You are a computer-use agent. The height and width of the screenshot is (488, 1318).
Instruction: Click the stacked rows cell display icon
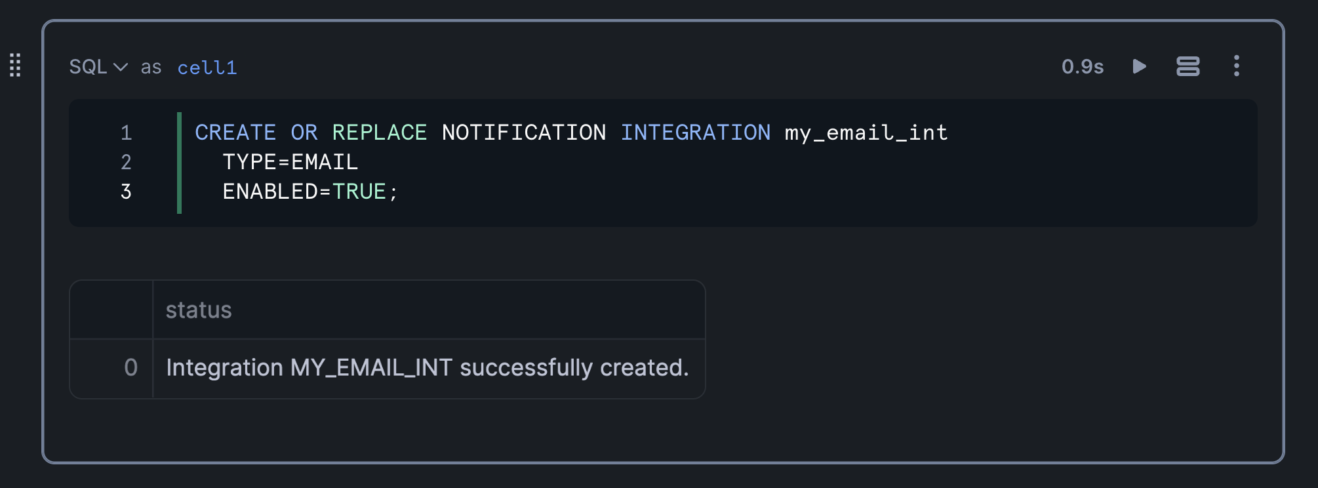(x=1188, y=66)
